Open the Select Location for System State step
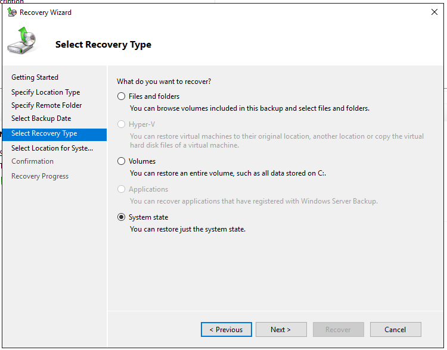 click(x=52, y=148)
